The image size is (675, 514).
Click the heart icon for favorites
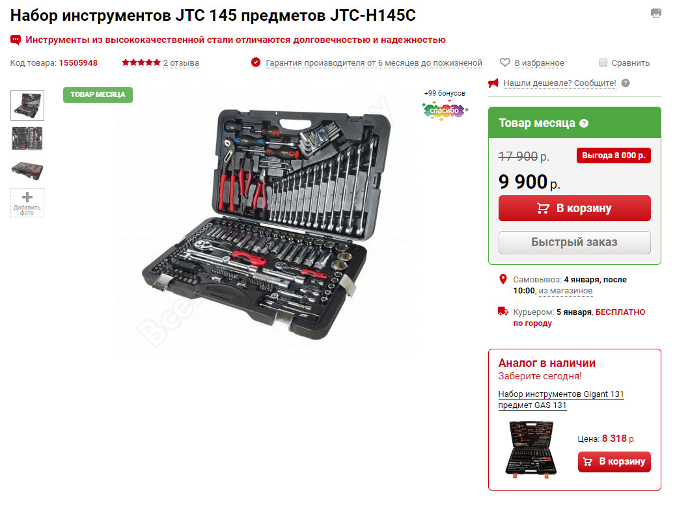coord(504,62)
